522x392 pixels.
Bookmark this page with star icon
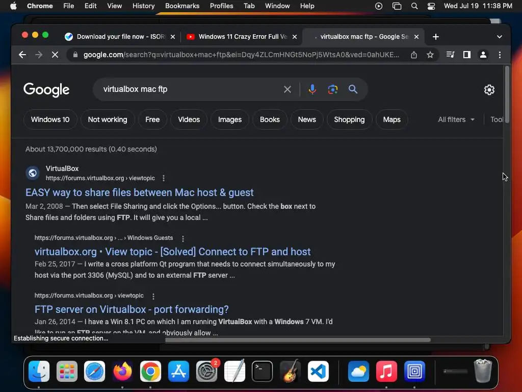(x=430, y=55)
